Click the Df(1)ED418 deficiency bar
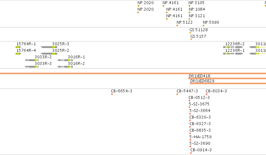The image size is (266, 155). [x=227, y=78]
